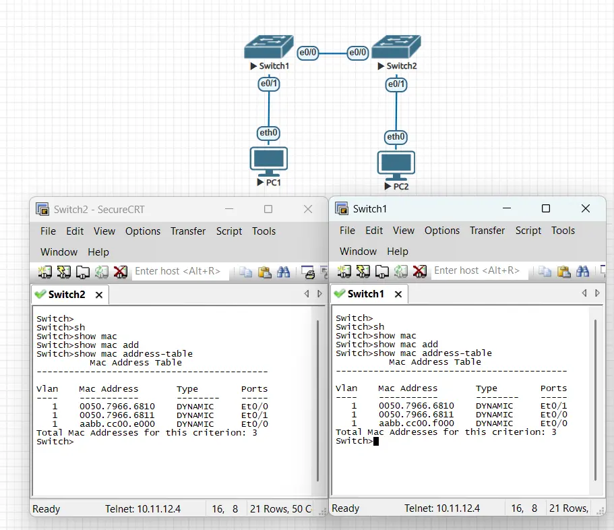Image resolution: width=614 pixels, height=530 pixels.
Task: Click SecureCRT app icon in Switch2 title bar
Action: 42,209
